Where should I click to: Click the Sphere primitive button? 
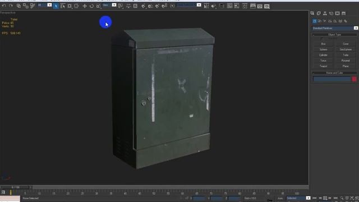[x=323, y=49]
